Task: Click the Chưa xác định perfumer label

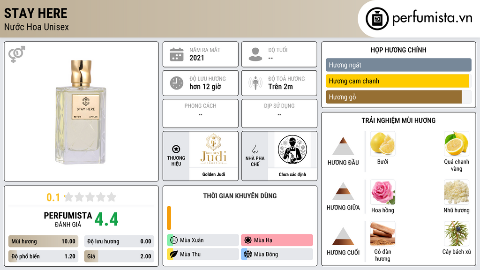Action: [292, 174]
